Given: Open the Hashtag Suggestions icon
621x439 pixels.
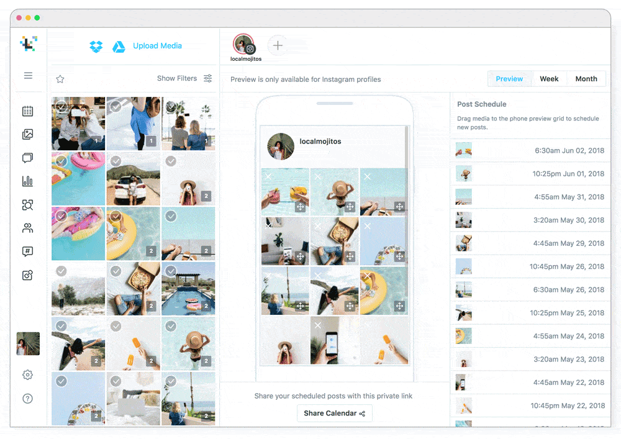Looking at the screenshot, I should coord(28,251).
